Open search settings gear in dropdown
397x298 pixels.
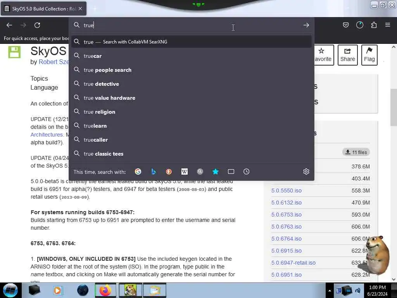pos(306,172)
